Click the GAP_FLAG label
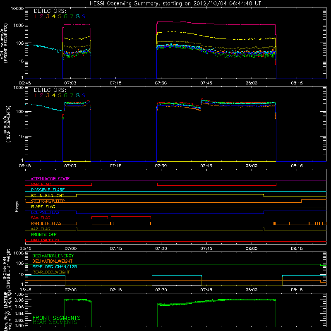Viewport: 331px width, 331px height. [x=41, y=184]
